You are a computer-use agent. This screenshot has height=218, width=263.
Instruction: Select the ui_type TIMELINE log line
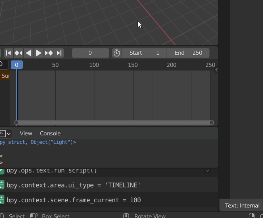[109, 185]
